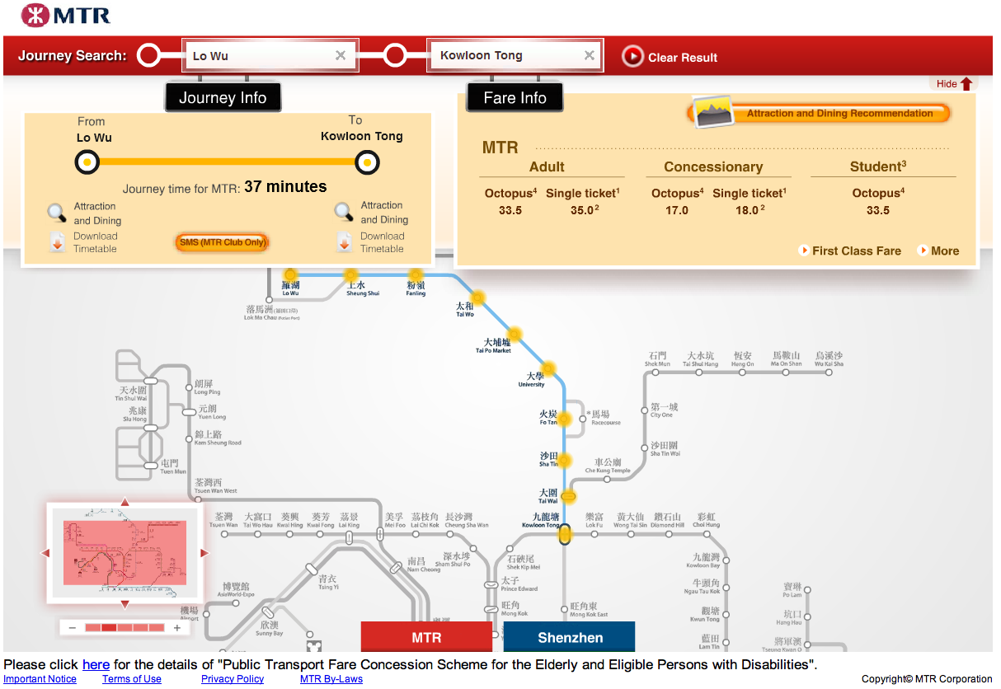
Task: Select Tai Wo station on map
Action: click(x=477, y=298)
